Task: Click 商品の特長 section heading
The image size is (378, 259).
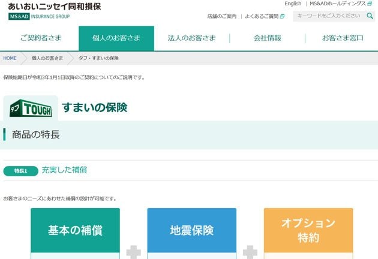Action: click(x=35, y=134)
